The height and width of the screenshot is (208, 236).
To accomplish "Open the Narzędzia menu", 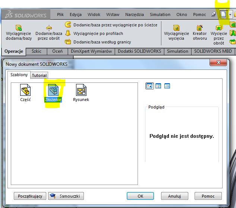I will point(135,14).
